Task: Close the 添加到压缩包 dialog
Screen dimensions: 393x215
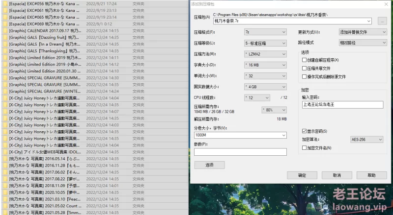Action: tap(386, 4)
